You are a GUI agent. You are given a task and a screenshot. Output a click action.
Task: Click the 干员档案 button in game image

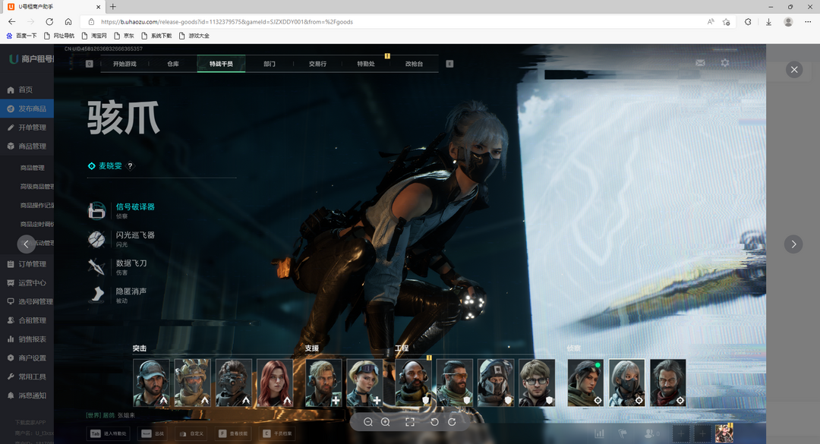coord(278,433)
